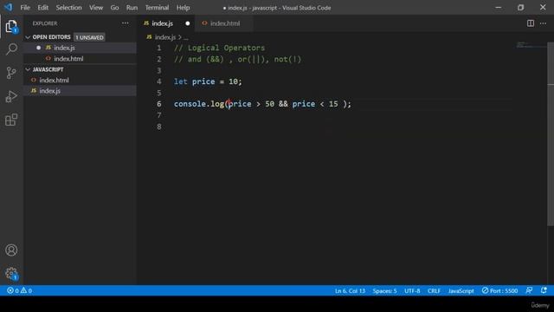Select index.html under Open Editors
This screenshot has height=312, width=554.
[x=68, y=59]
